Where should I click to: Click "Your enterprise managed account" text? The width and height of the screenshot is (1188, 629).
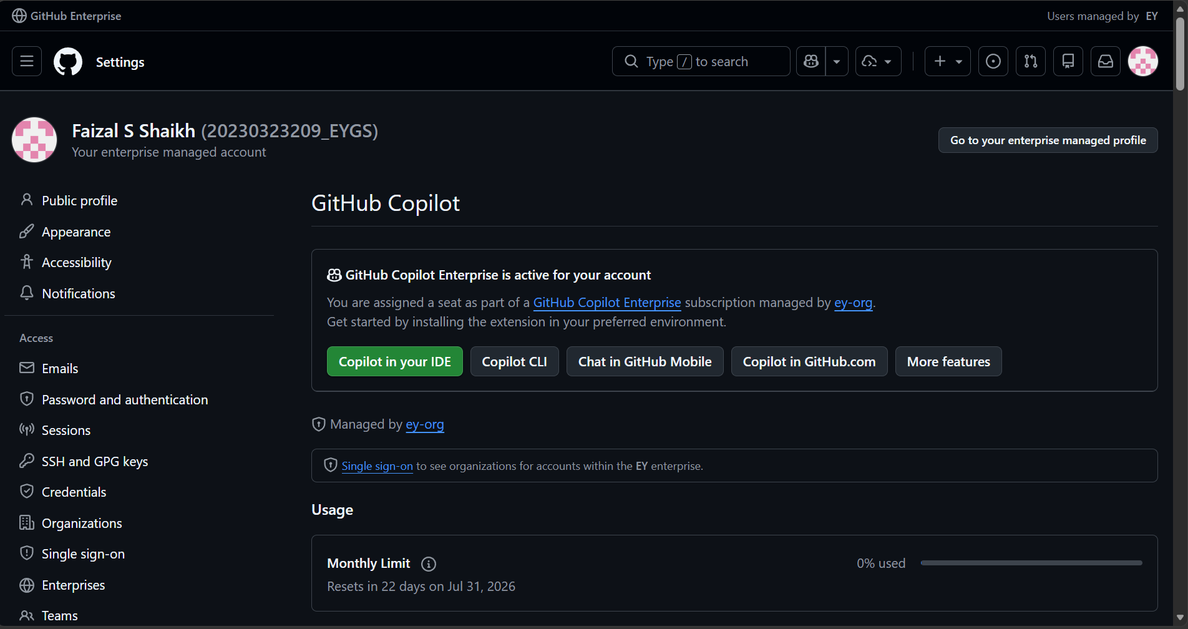coord(168,152)
